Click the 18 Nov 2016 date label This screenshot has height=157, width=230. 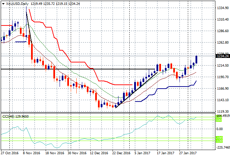55,153
